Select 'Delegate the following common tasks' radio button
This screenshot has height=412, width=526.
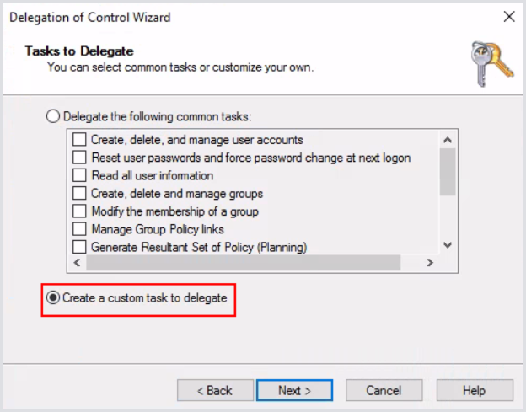coord(53,117)
